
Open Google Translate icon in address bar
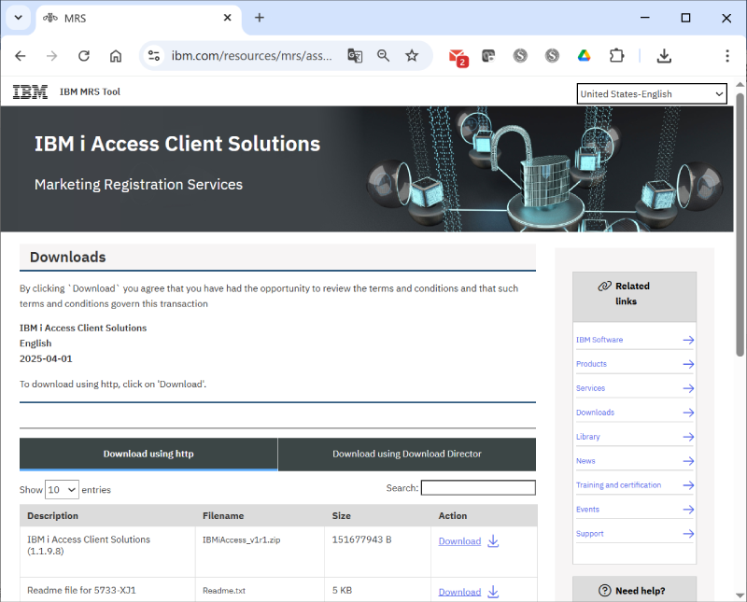(355, 56)
